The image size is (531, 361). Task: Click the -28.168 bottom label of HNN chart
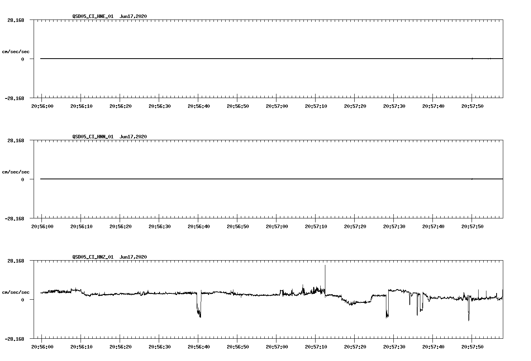click(14, 218)
